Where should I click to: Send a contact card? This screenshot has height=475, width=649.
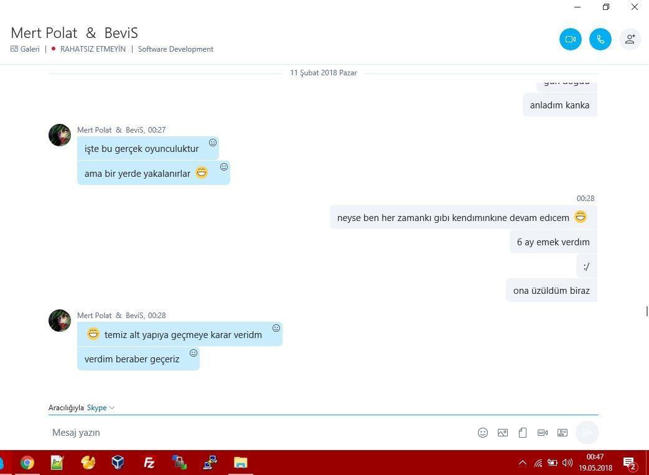tap(563, 433)
